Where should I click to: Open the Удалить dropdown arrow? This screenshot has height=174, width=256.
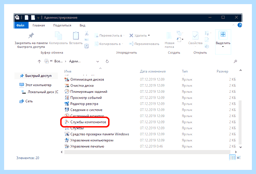pos(149,35)
